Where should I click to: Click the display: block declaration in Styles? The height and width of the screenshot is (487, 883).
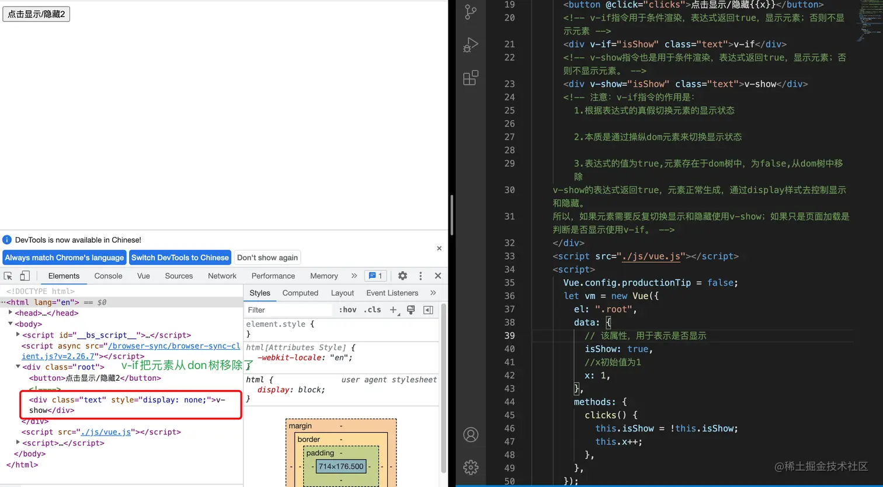[291, 390]
